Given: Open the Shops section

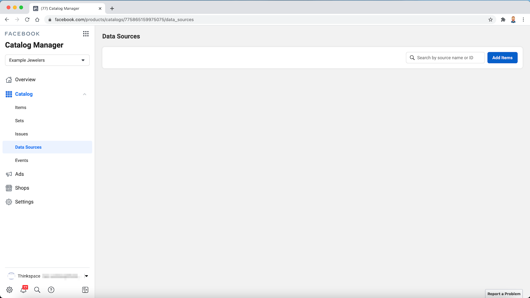Looking at the screenshot, I should (22, 188).
